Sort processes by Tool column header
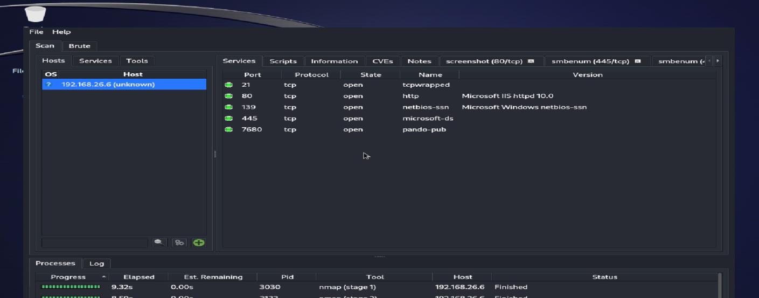Image resolution: width=759 pixels, height=298 pixels. coord(375,277)
